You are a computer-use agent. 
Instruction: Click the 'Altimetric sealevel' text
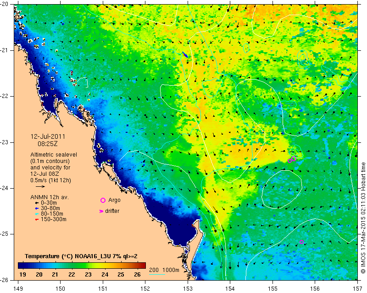pos(54,155)
